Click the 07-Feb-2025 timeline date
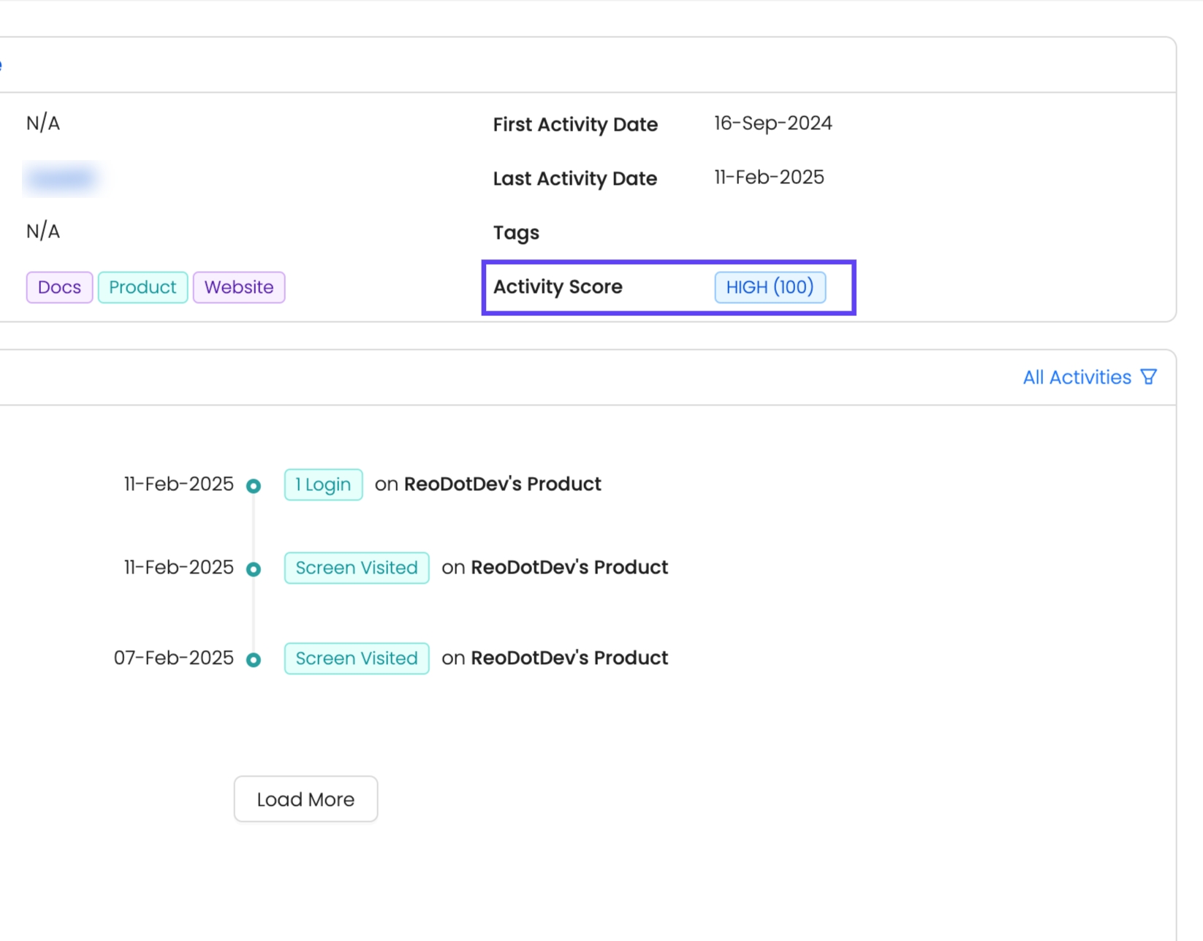This screenshot has width=1203, height=941. 173,658
